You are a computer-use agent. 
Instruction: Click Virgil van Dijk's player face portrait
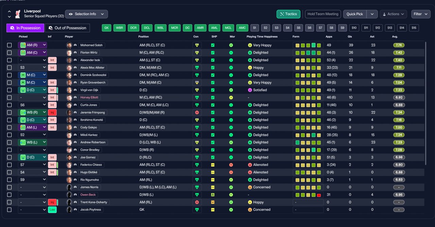(x=69, y=90)
